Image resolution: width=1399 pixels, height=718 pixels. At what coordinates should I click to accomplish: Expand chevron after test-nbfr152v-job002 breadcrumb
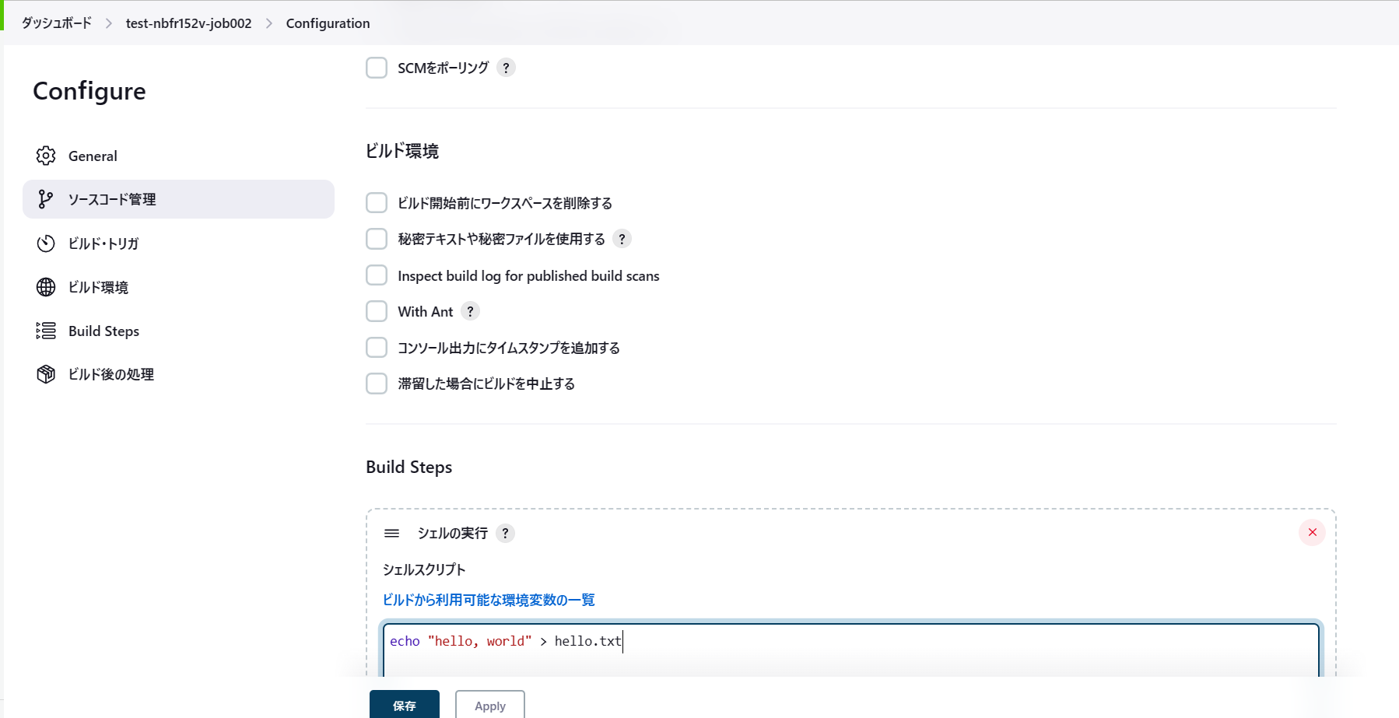tap(269, 23)
